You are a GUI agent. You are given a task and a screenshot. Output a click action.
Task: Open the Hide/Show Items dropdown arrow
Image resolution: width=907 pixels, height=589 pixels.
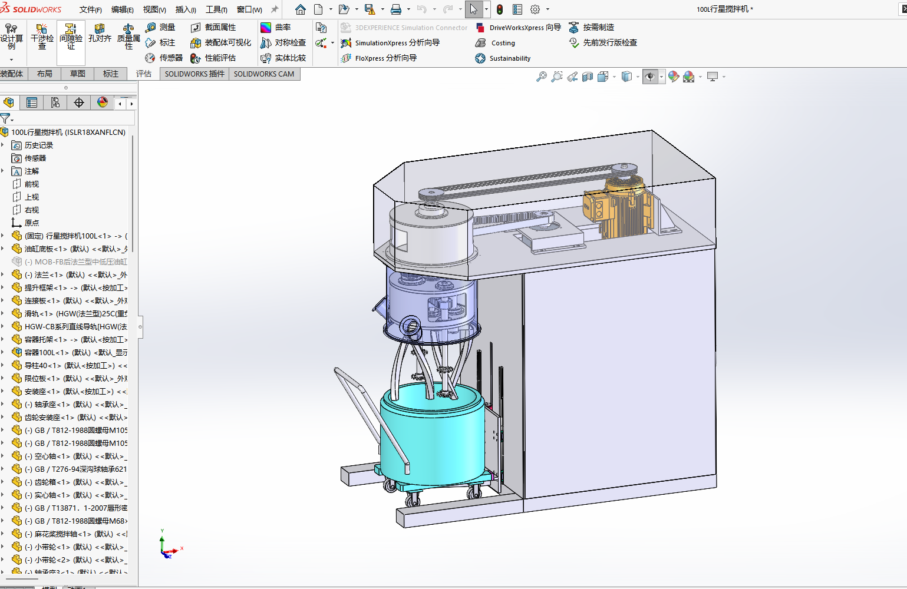click(661, 77)
